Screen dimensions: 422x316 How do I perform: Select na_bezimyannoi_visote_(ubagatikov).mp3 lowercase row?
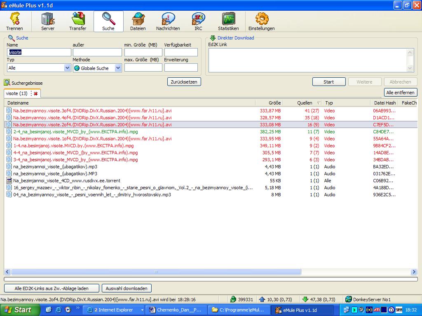click(211, 167)
